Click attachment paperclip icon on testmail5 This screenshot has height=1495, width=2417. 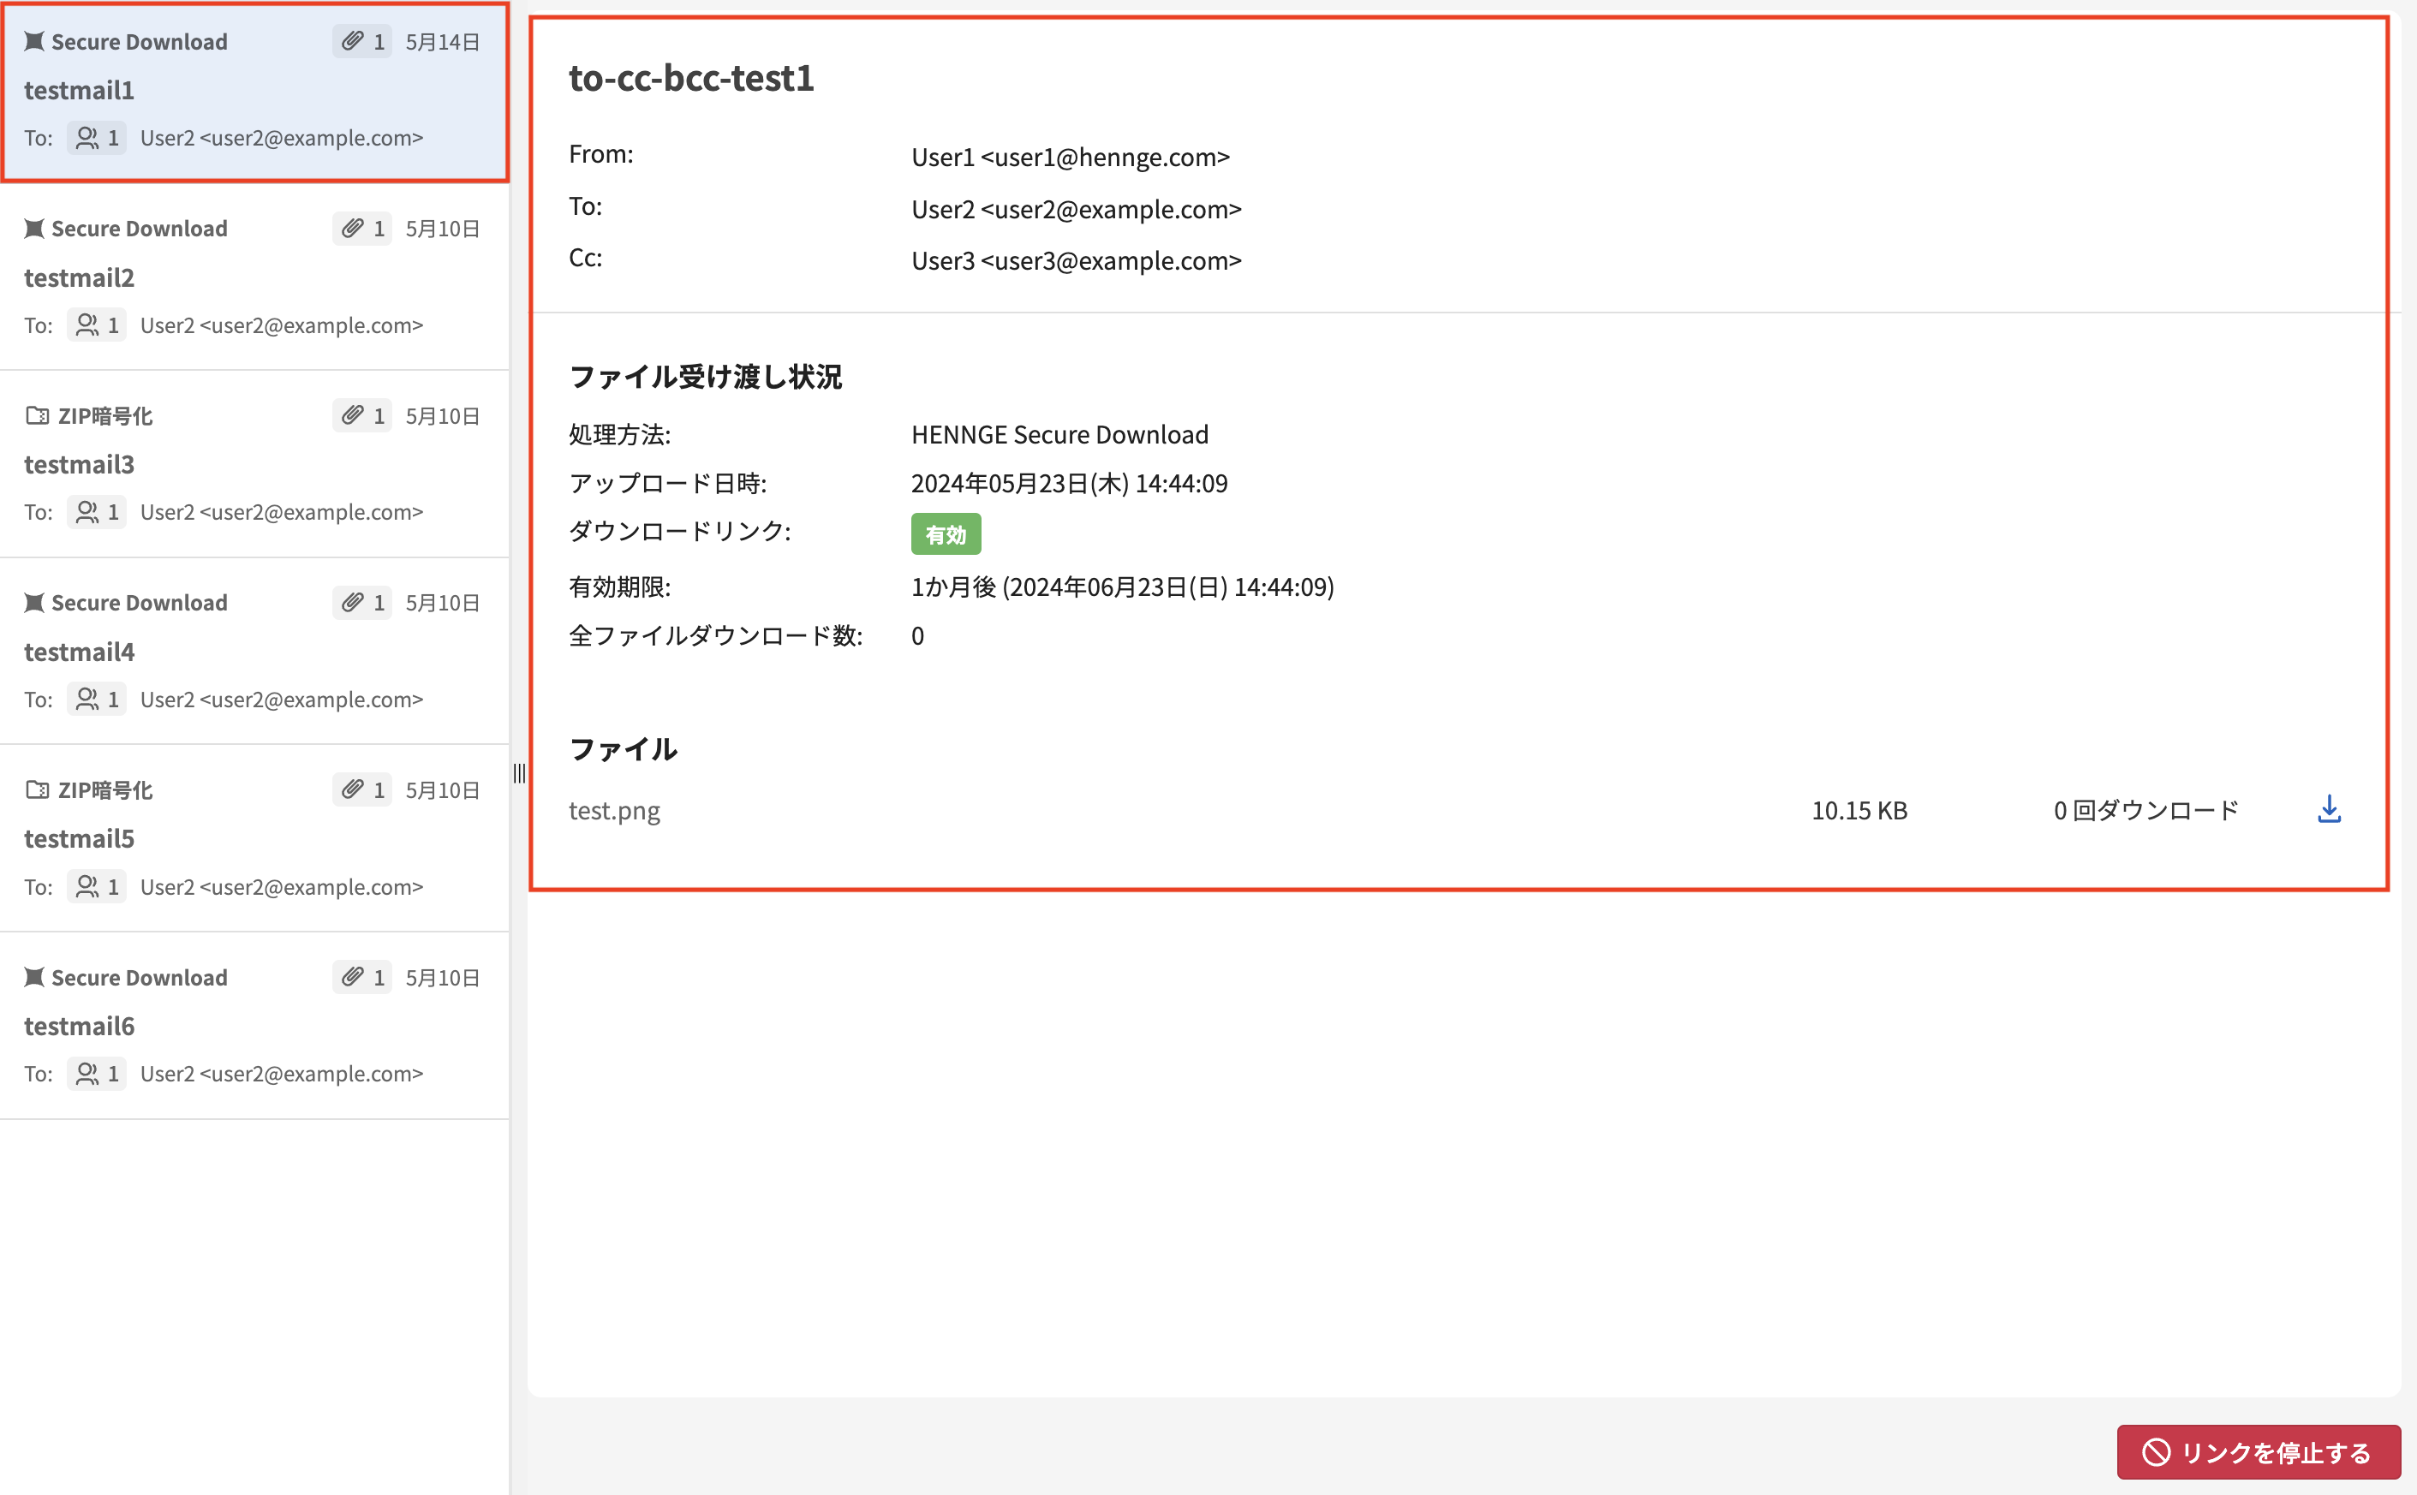point(353,789)
